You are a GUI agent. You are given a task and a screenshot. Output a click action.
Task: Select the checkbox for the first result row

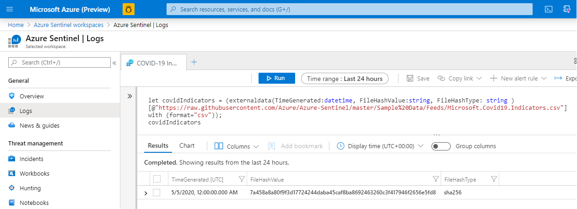[x=157, y=193]
